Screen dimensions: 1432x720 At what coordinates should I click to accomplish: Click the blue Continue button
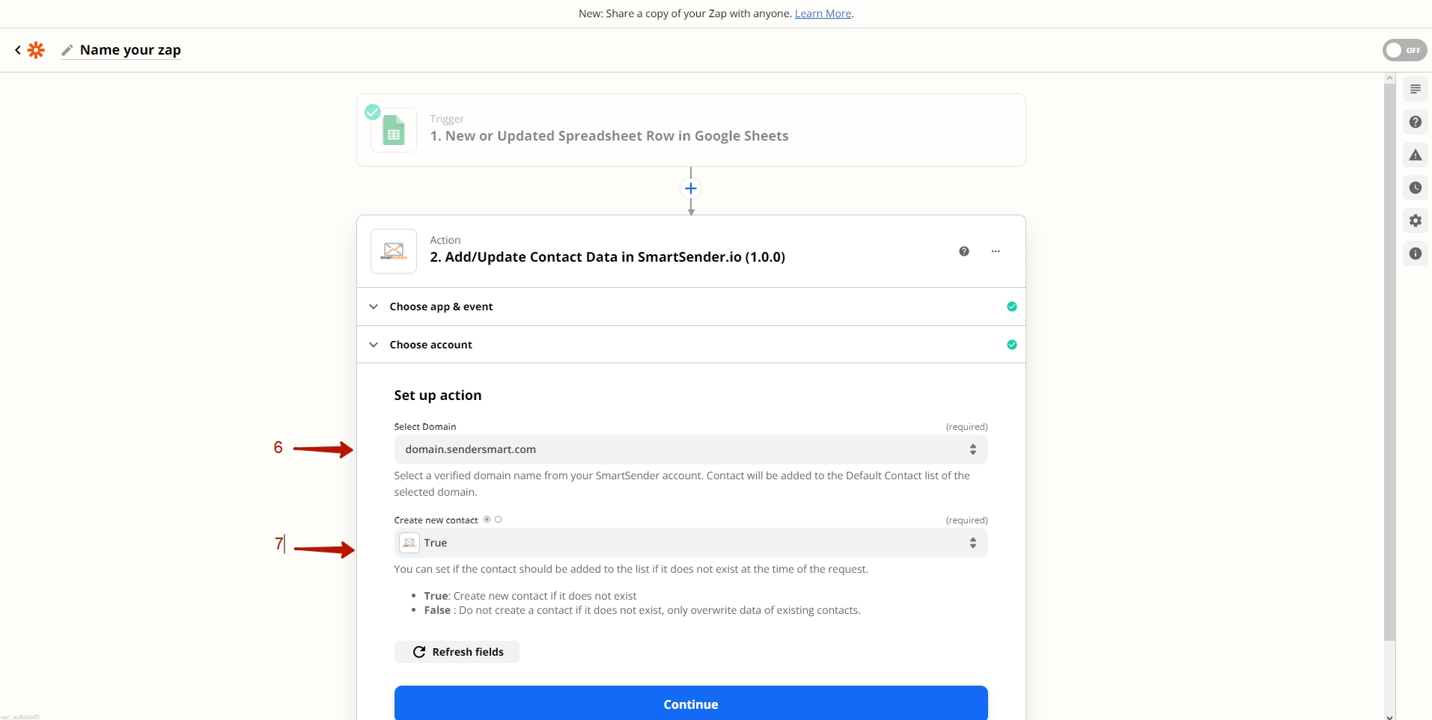click(690, 704)
